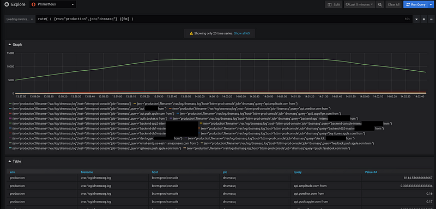
Task: Open the Prometheus datasource dropdown
Action: coord(53,4)
